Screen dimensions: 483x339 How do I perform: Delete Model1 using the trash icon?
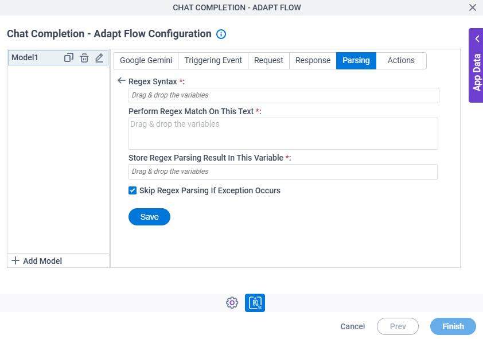pyautogui.click(x=84, y=57)
